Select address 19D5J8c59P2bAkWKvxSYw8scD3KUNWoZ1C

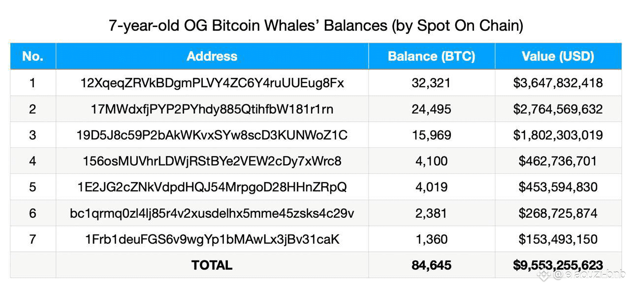click(x=212, y=135)
